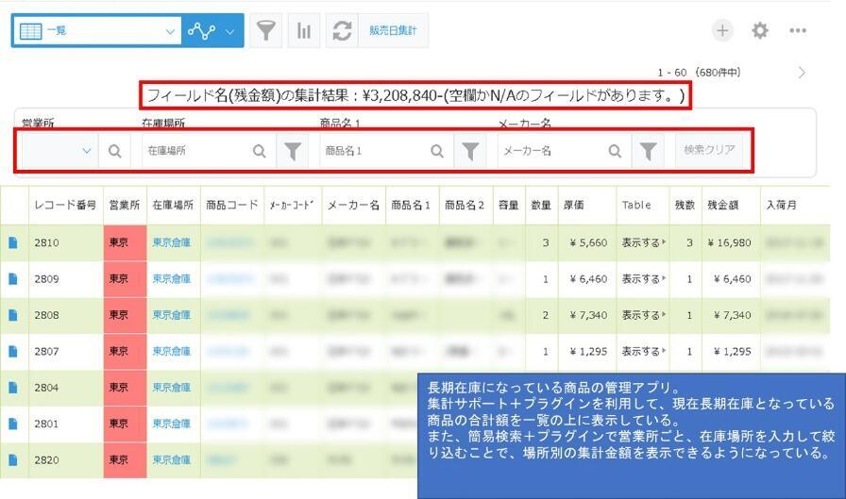Expand 表示する table in row 2807
The width and height of the screenshot is (846, 499).
pos(643,351)
